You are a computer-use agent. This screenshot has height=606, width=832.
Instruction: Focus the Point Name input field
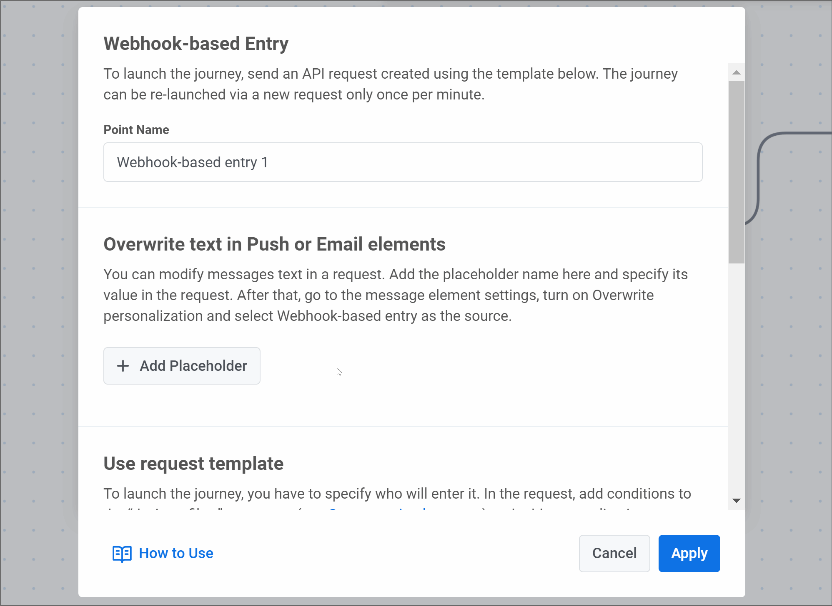[x=403, y=162]
